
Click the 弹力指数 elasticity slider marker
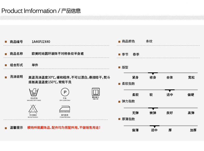(x=153, y=109)
